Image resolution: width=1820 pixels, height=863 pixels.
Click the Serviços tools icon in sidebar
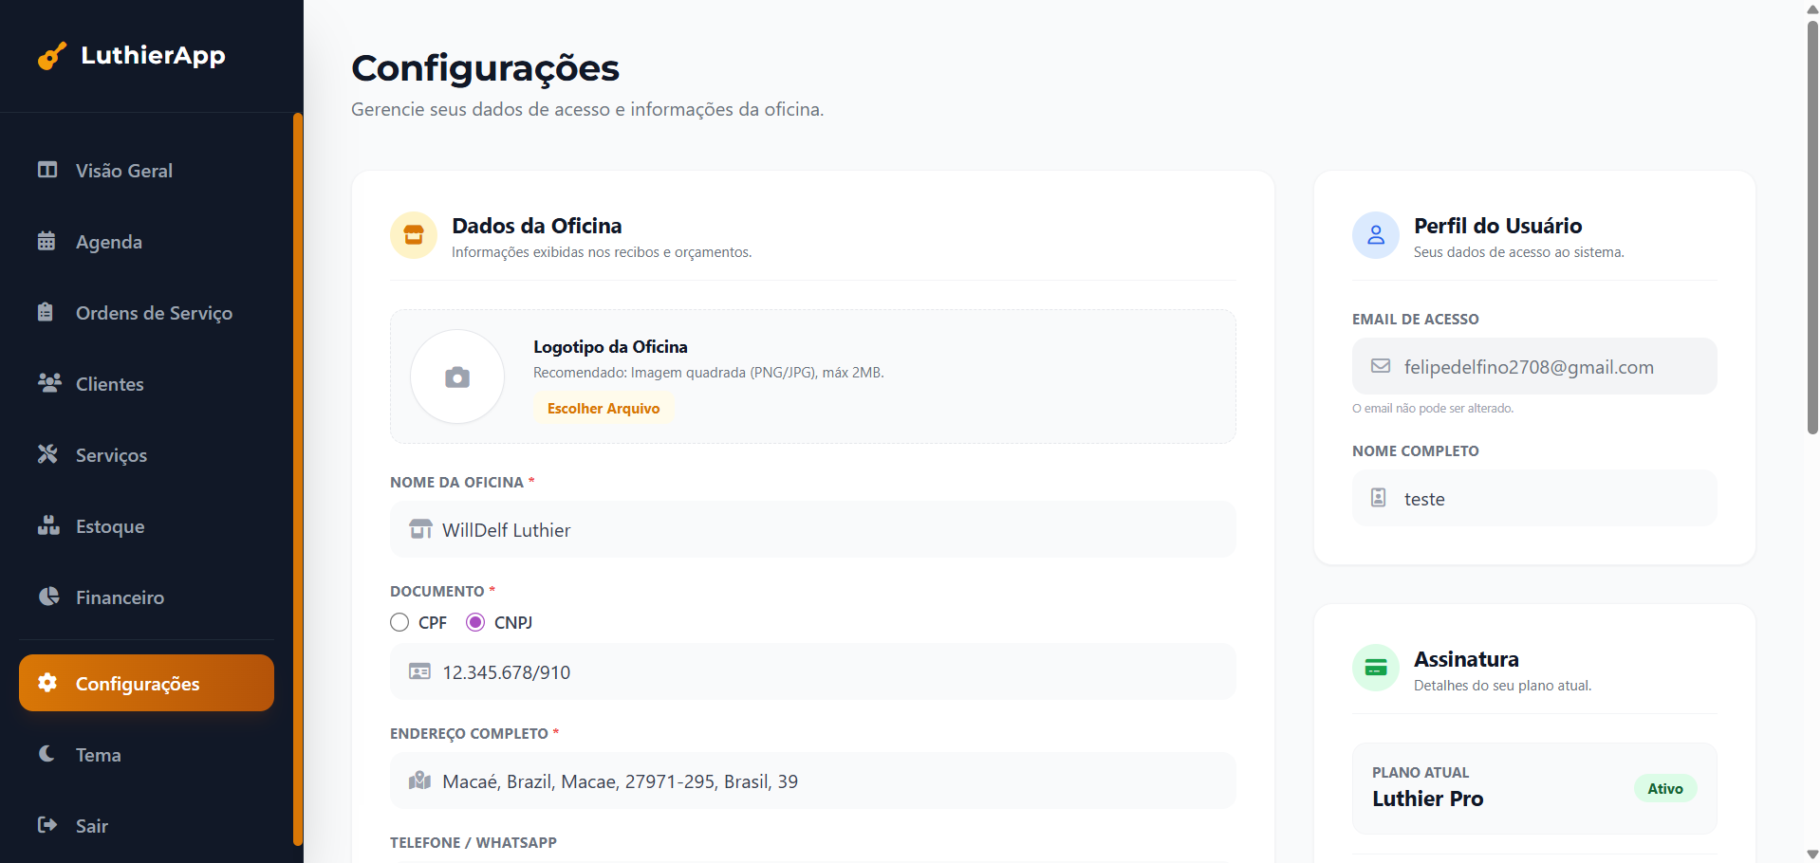[47, 454]
